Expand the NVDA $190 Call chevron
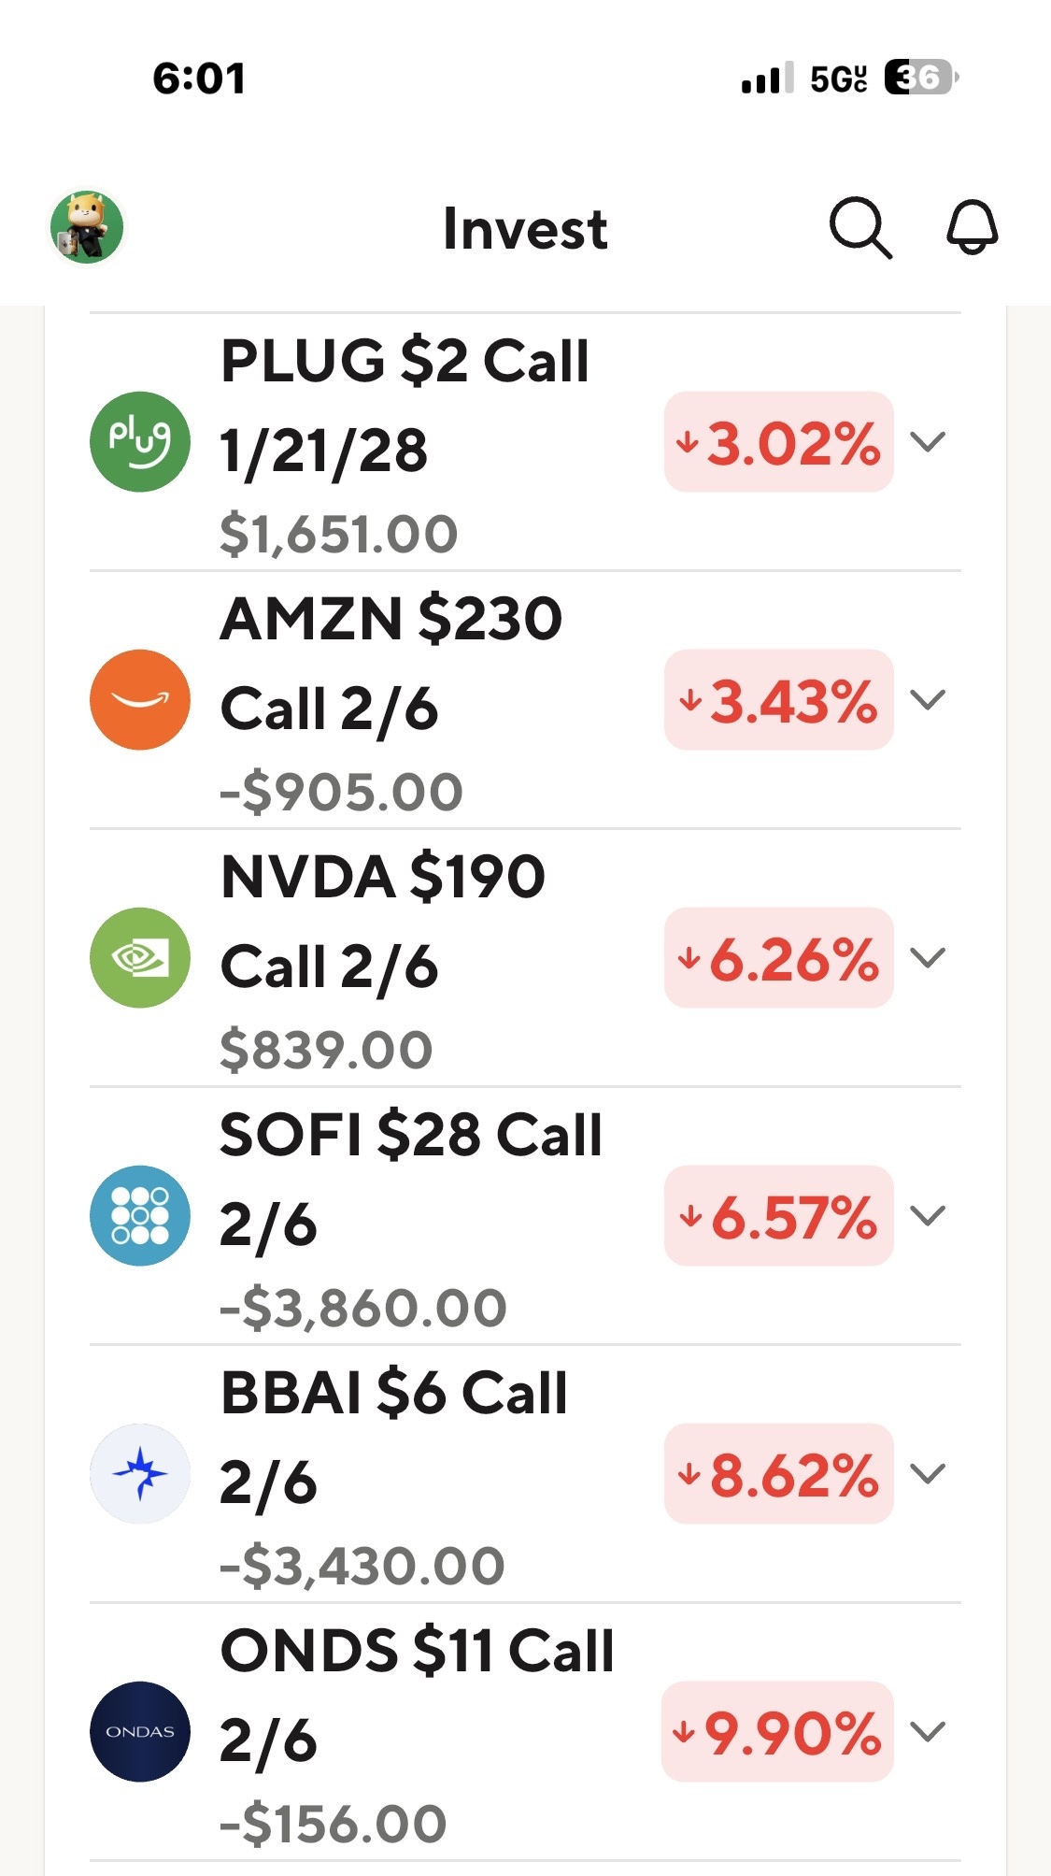The width and height of the screenshot is (1051, 1876). [x=928, y=957]
